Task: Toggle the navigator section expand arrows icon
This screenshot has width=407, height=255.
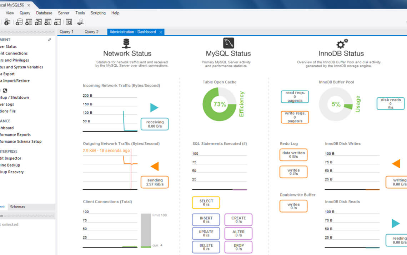Action: [x=50, y=40]
